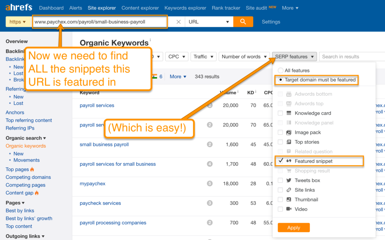The width and height of the screenshot is (385, 240).
Task: Click the Image pack icon
Action: [x=289, y=133]
